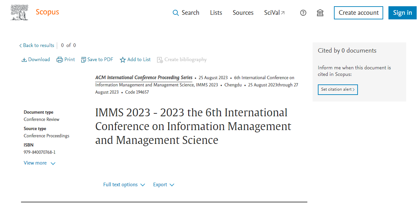Viewport: 418px width, 205px height.
Task: Switch to the Sources section
Action: (243, 13)
